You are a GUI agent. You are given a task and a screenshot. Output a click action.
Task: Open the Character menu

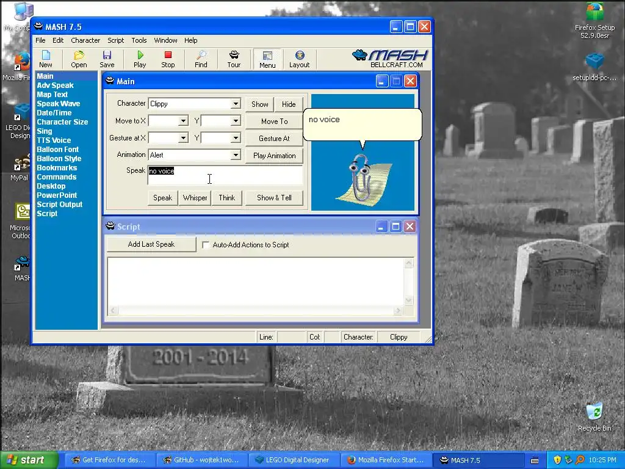85,40
